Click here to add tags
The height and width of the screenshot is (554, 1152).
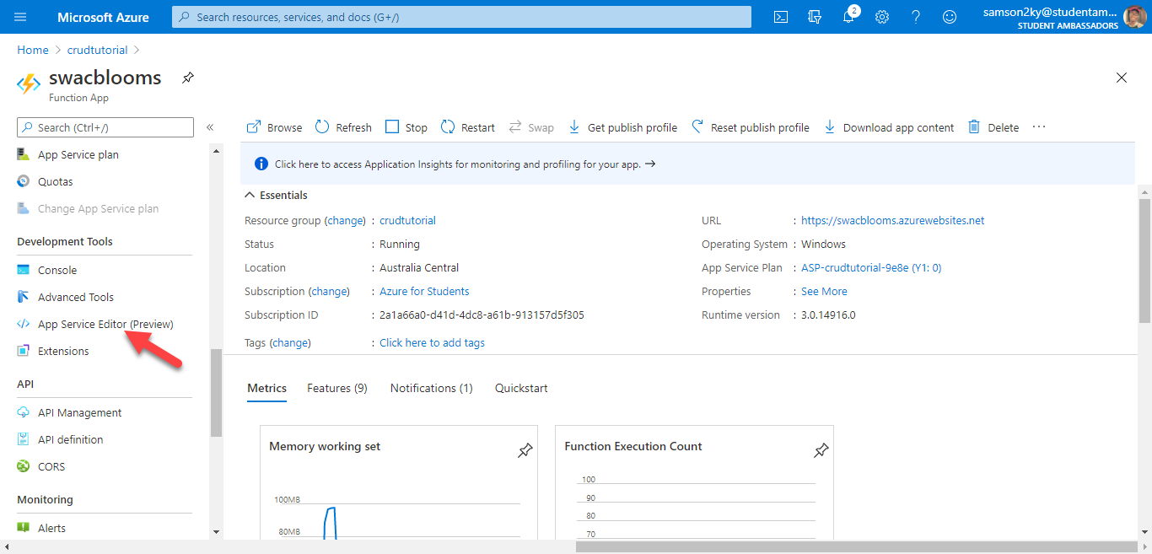(432, 342)
